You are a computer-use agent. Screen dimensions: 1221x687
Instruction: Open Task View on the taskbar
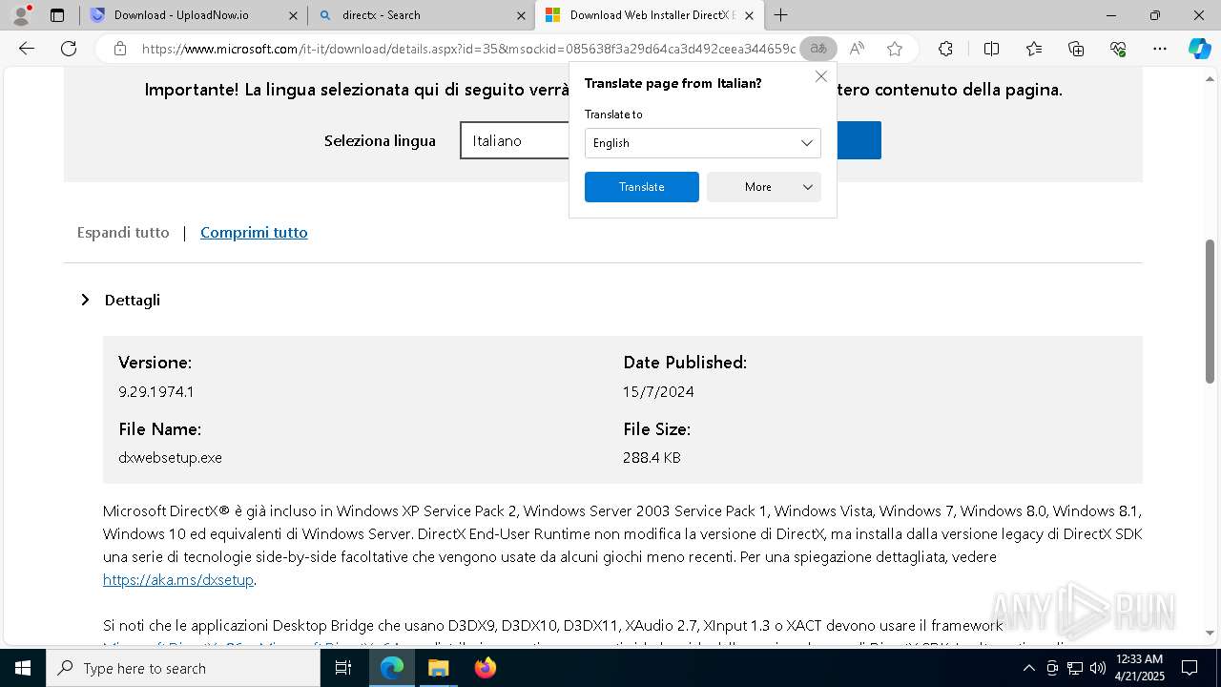tap(343, 668)
